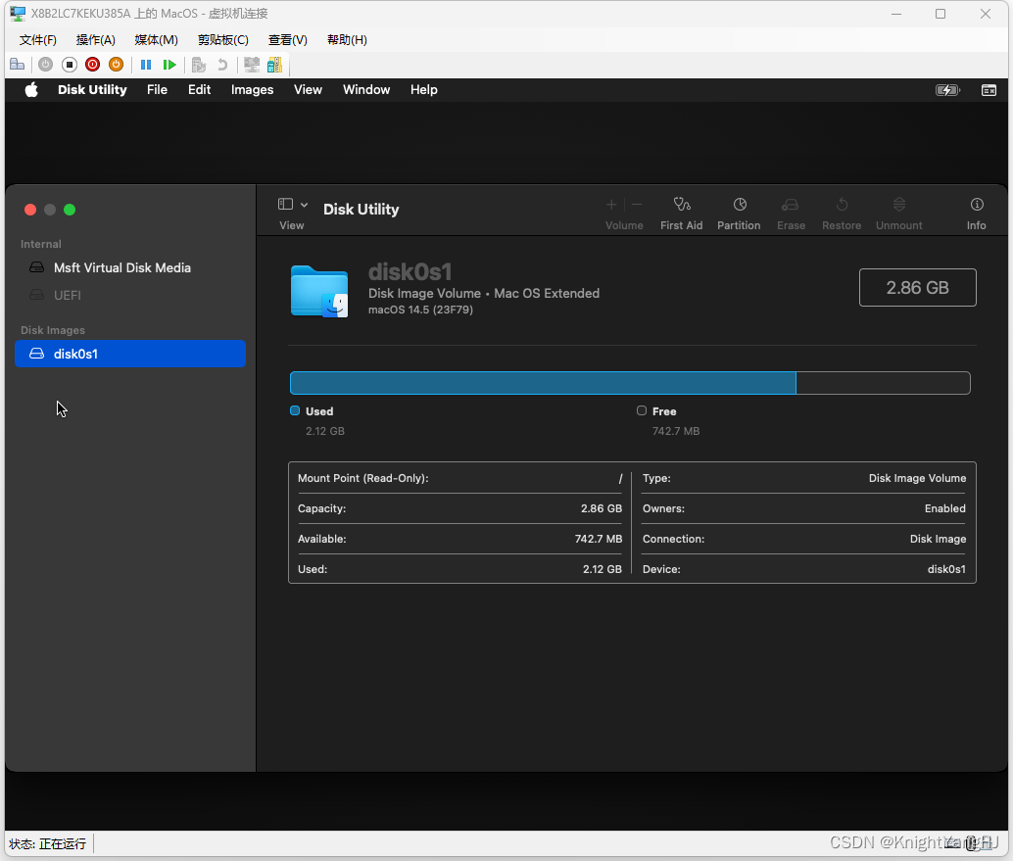Open the 剪贴板(C) menu
The height and width of the screenshot is (861, 1013).
[x=223, y=40]
